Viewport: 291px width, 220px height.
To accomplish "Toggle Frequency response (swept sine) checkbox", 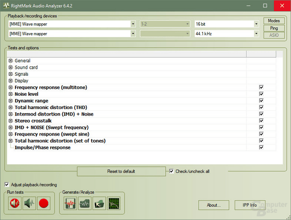I will [261, 134].
